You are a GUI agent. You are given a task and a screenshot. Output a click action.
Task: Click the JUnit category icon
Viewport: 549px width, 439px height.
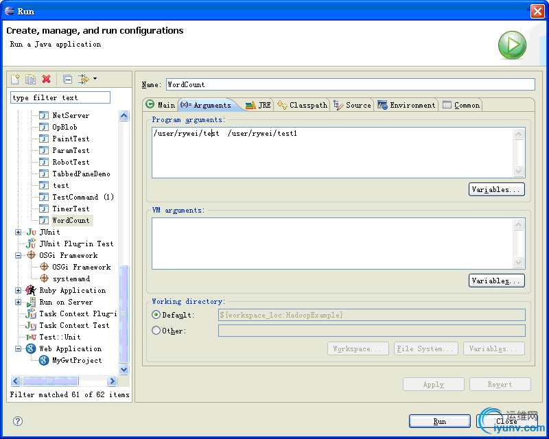[31, 232]
